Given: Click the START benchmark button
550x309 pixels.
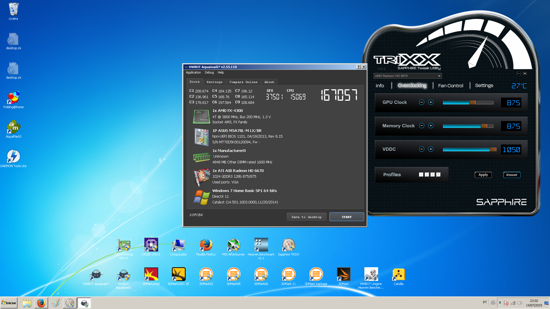Looking at the screenshot, I should click(x=347, y=217).
